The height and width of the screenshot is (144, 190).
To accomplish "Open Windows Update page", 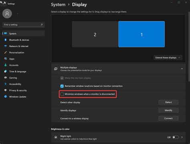I will tap(24, 97).
